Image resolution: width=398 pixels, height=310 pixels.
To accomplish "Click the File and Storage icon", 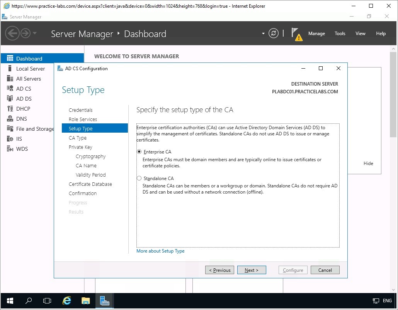I will coord(10,129).
